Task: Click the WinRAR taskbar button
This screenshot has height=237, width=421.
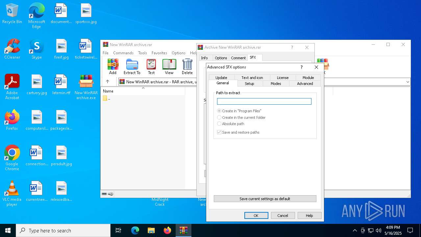Action: (184, 230)
